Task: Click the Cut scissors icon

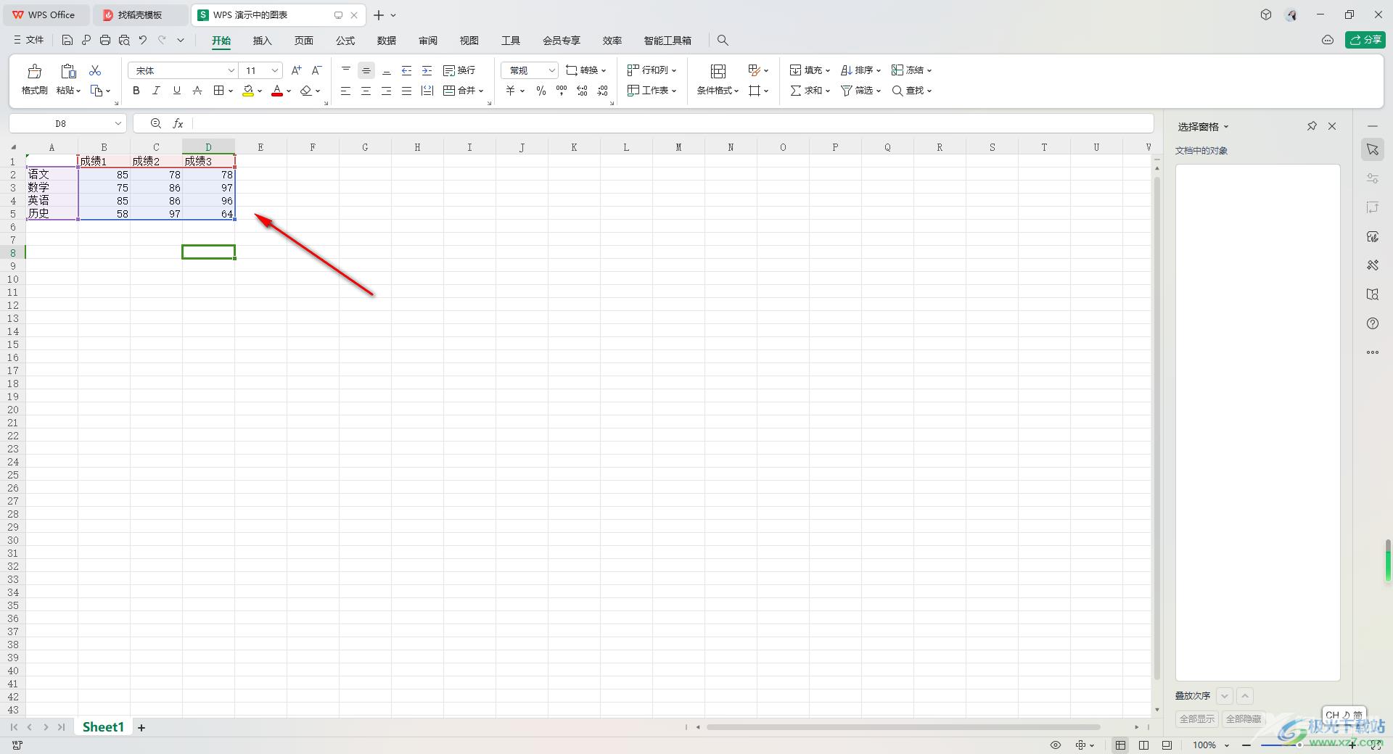Action: coord(95,70)
